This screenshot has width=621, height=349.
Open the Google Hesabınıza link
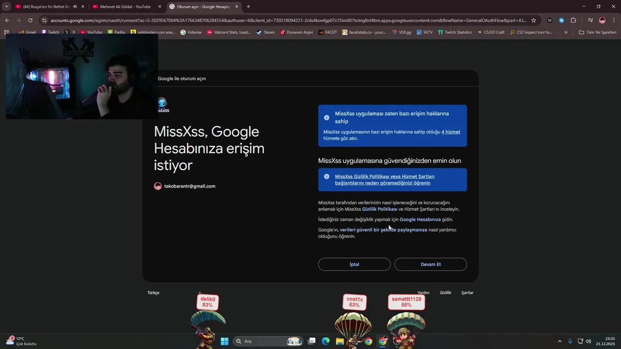(x=420, y=220)
